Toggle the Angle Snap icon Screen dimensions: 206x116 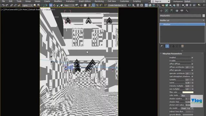point(94,5)
